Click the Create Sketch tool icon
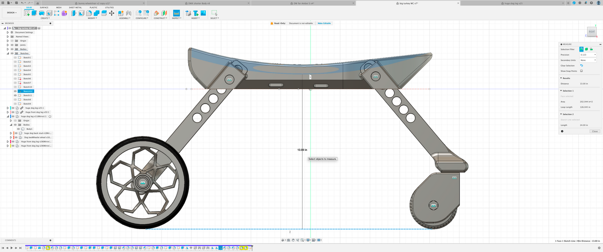 coord(27,13)
